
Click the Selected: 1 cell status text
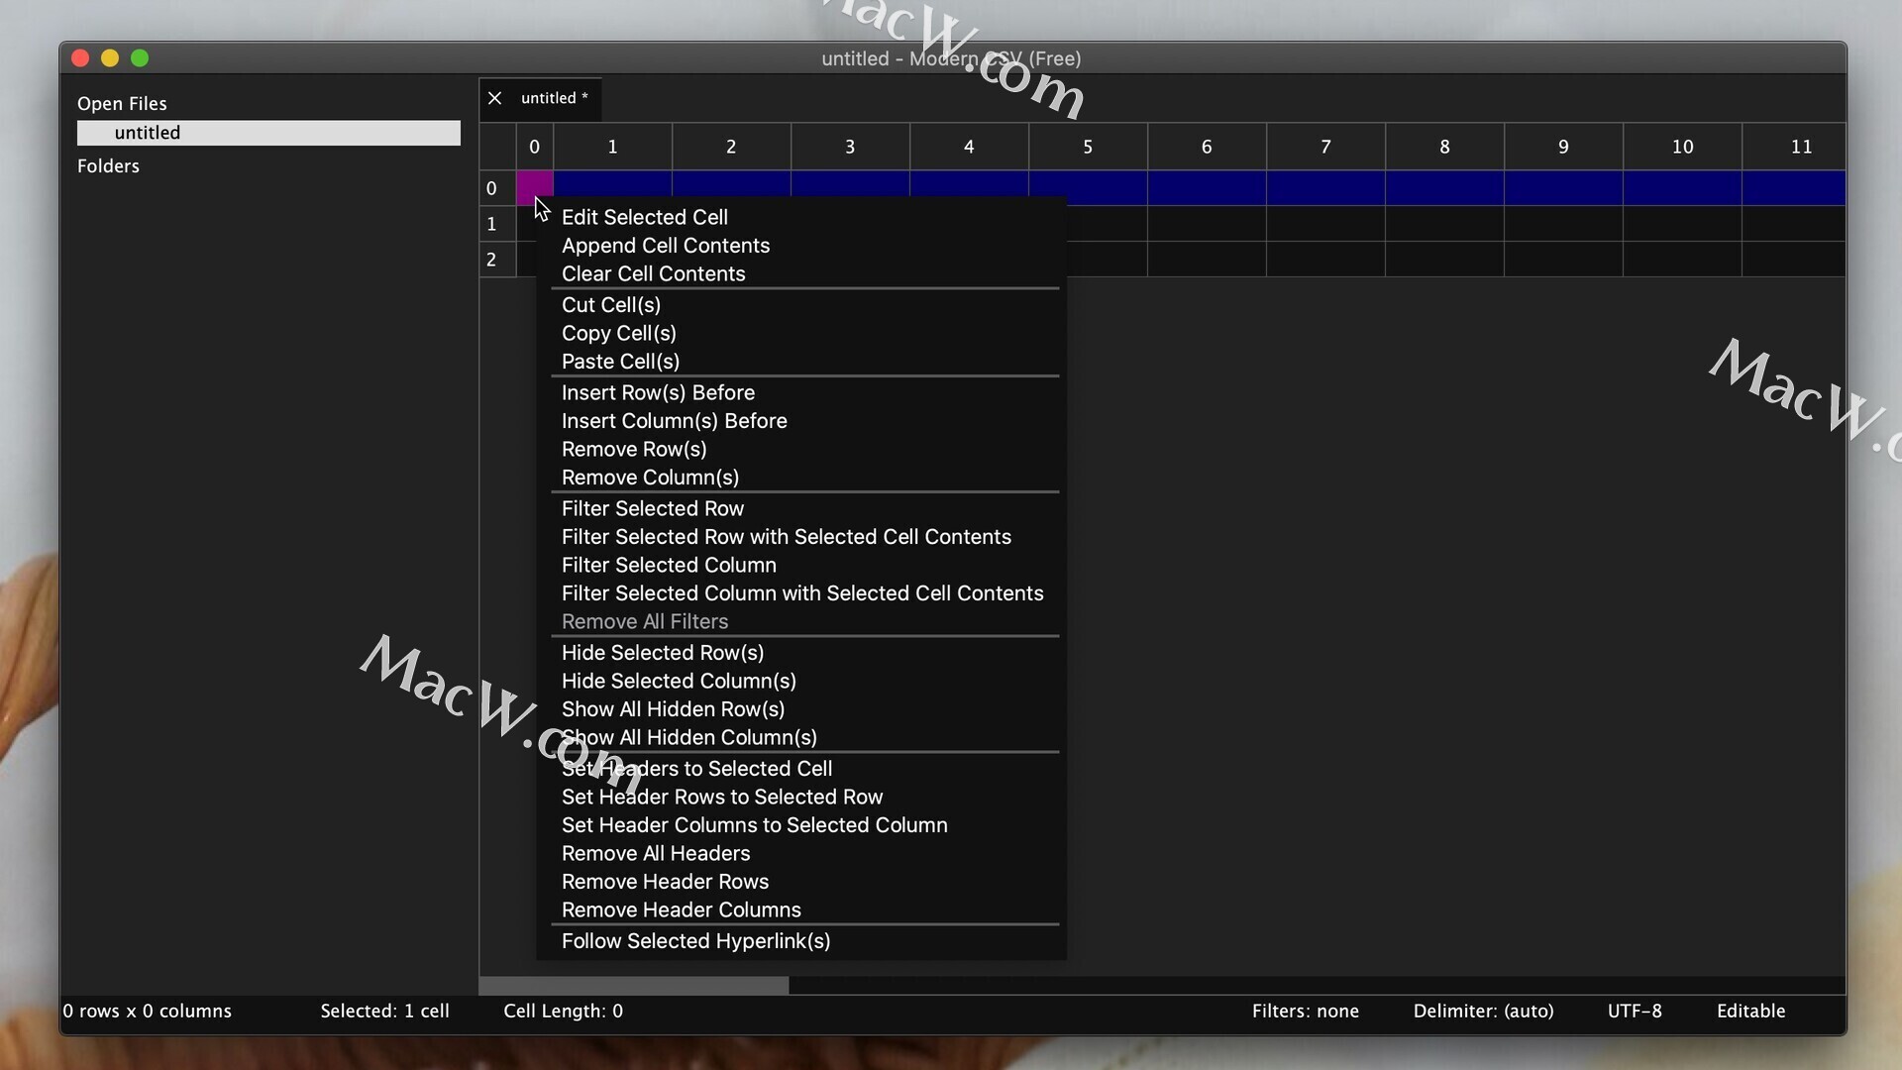coord(384,1012)
